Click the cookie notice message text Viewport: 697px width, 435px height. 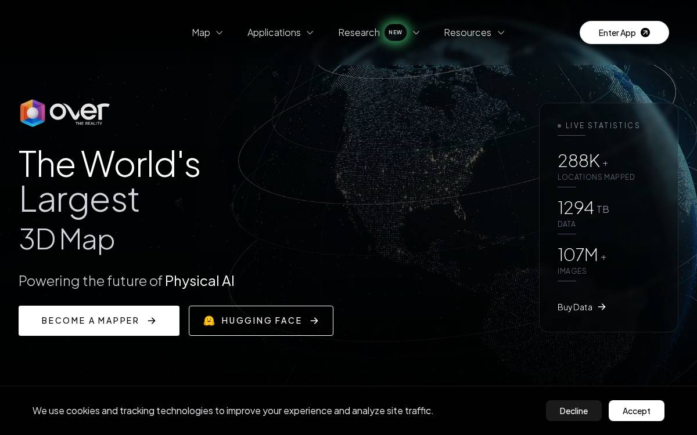[233, 411]
